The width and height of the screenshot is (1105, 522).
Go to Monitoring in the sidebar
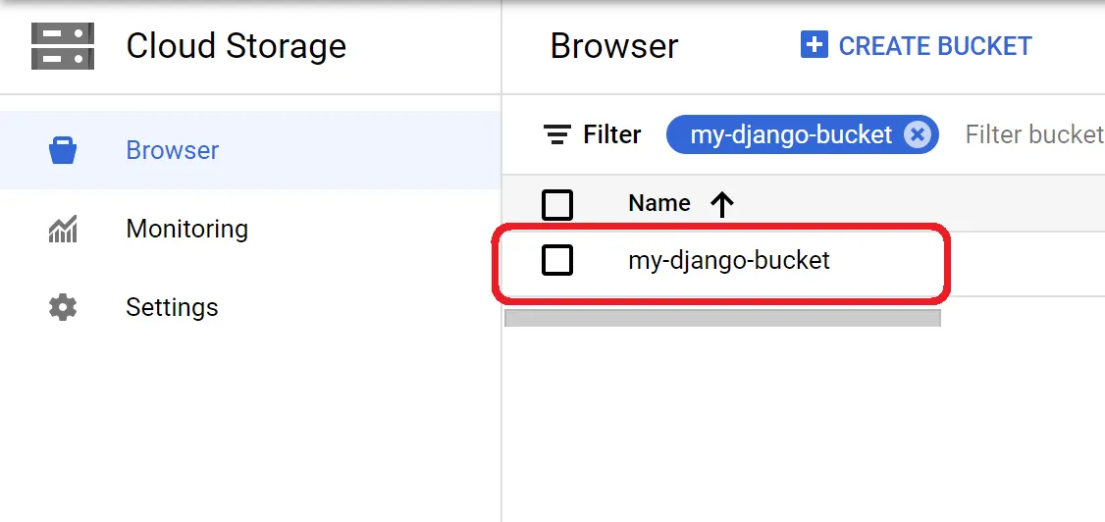(x=186, y=230)
